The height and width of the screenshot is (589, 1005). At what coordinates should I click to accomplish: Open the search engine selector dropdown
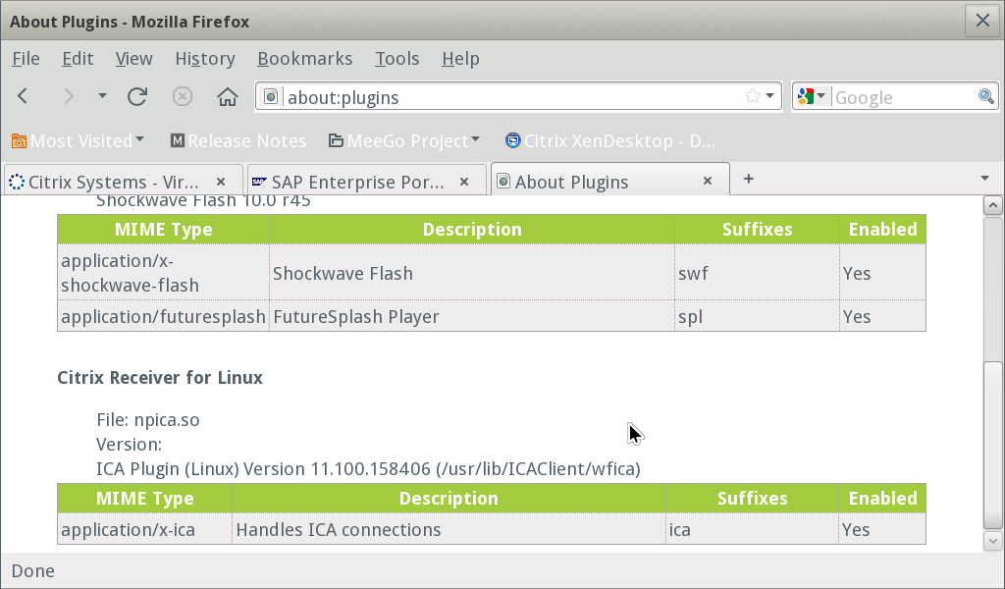pos(812,96)
